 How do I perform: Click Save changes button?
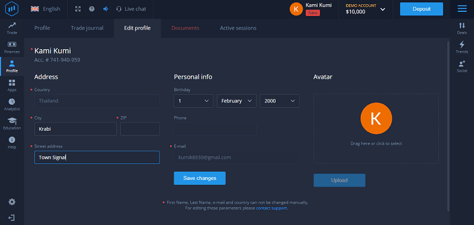click(x=200, y=178)
